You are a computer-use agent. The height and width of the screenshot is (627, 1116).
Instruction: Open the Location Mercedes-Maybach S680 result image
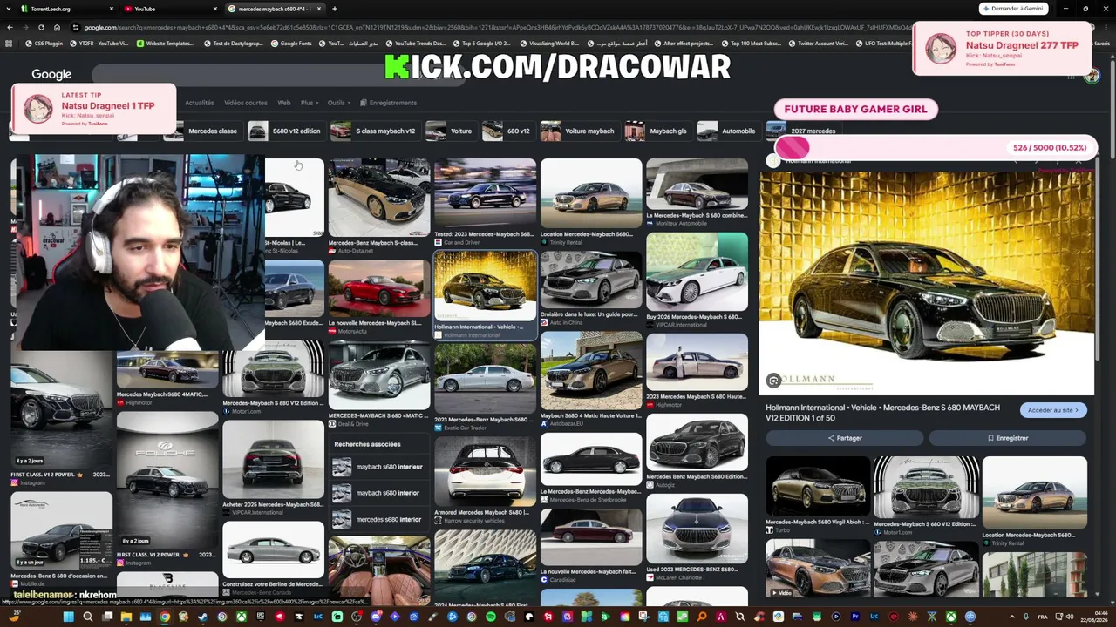pos(591,193)
